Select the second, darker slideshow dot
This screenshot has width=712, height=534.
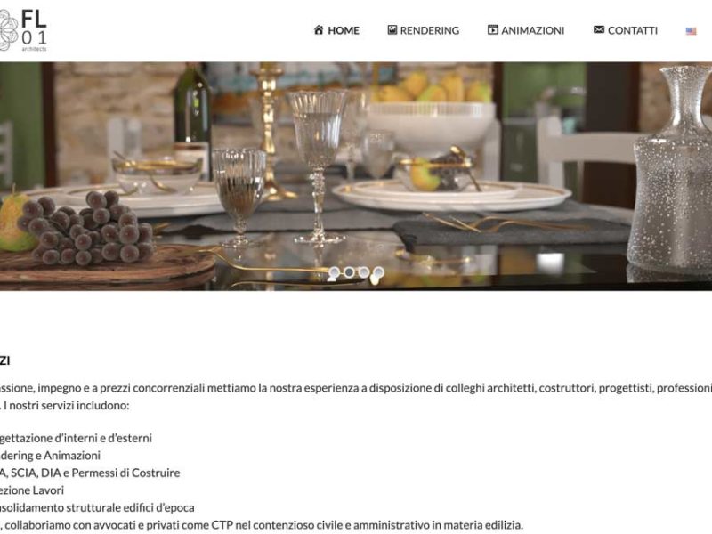pyautogui.click(x=349, y=272)
